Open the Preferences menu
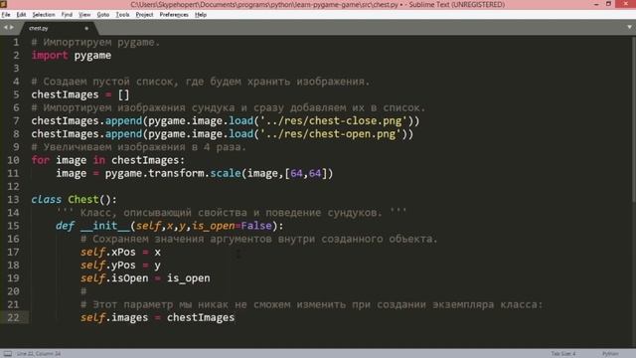 [174, 15]
